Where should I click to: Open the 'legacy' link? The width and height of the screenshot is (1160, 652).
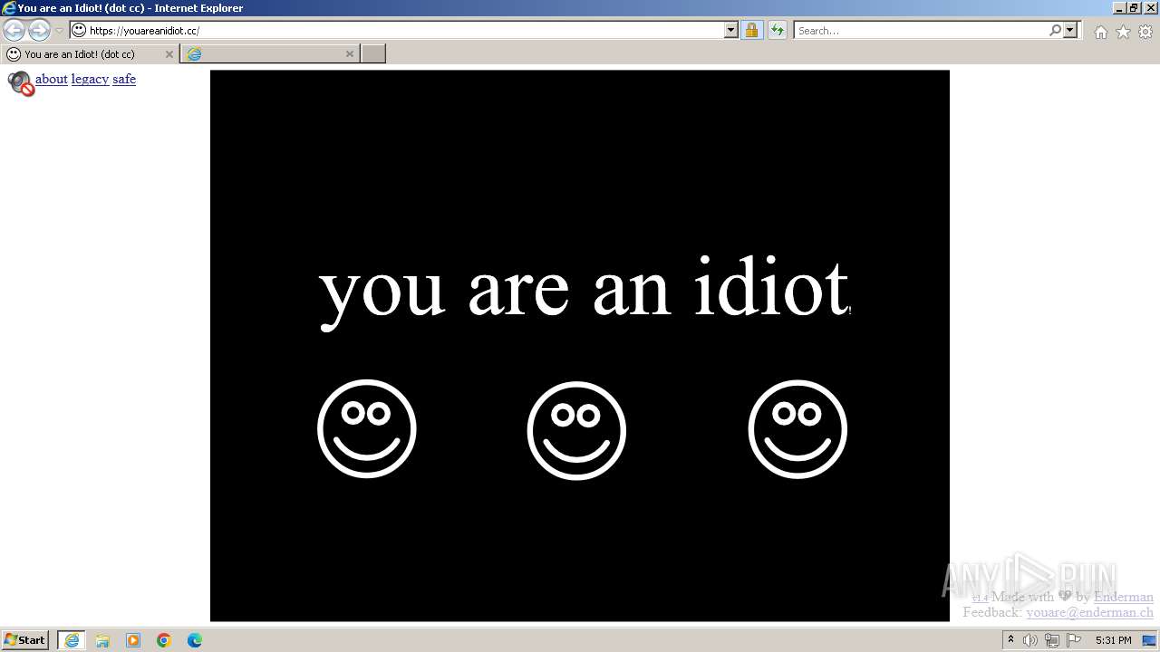(x=90, y=79)
